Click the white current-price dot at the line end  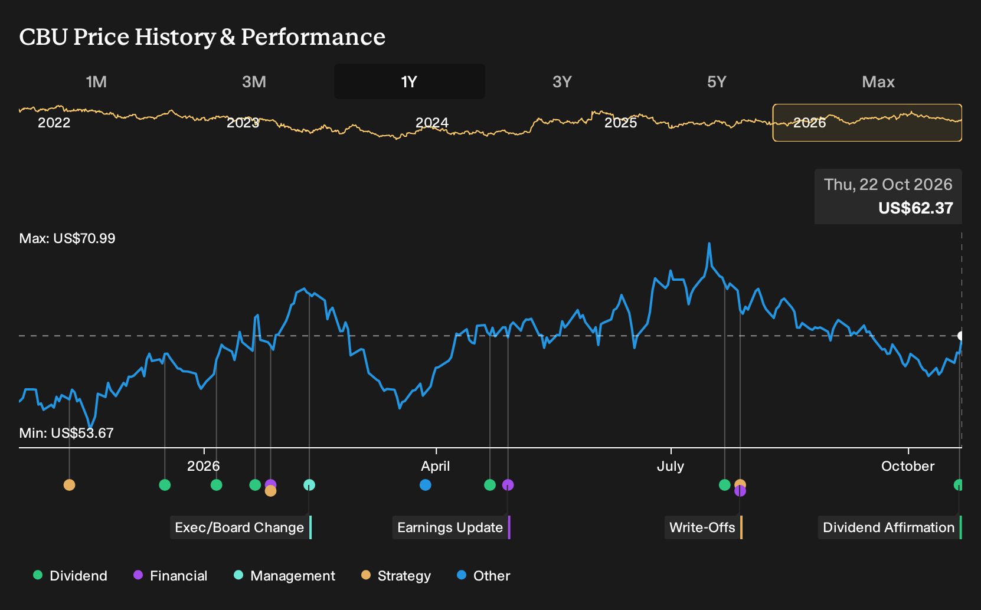[x=960, y=336]
